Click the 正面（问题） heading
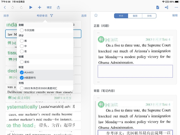 point(101,26)
